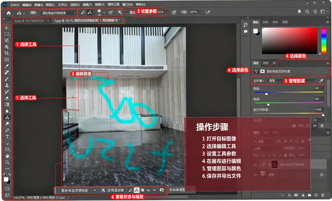Switch to the 色板 panel tab

265,22
